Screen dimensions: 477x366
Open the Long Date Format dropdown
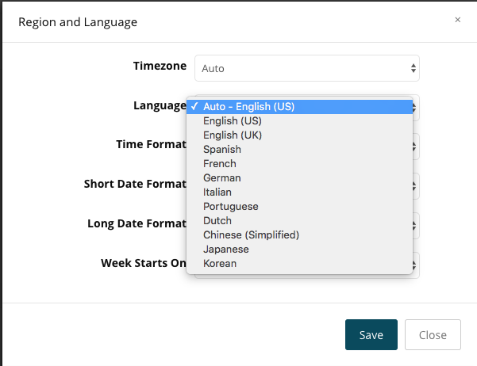(x=416, y=226)
